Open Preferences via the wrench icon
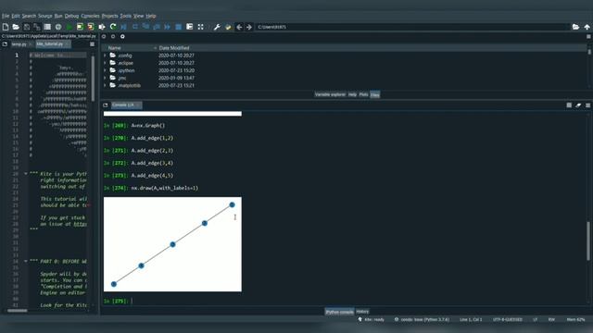The image size is (593, 333). [217, 27]
